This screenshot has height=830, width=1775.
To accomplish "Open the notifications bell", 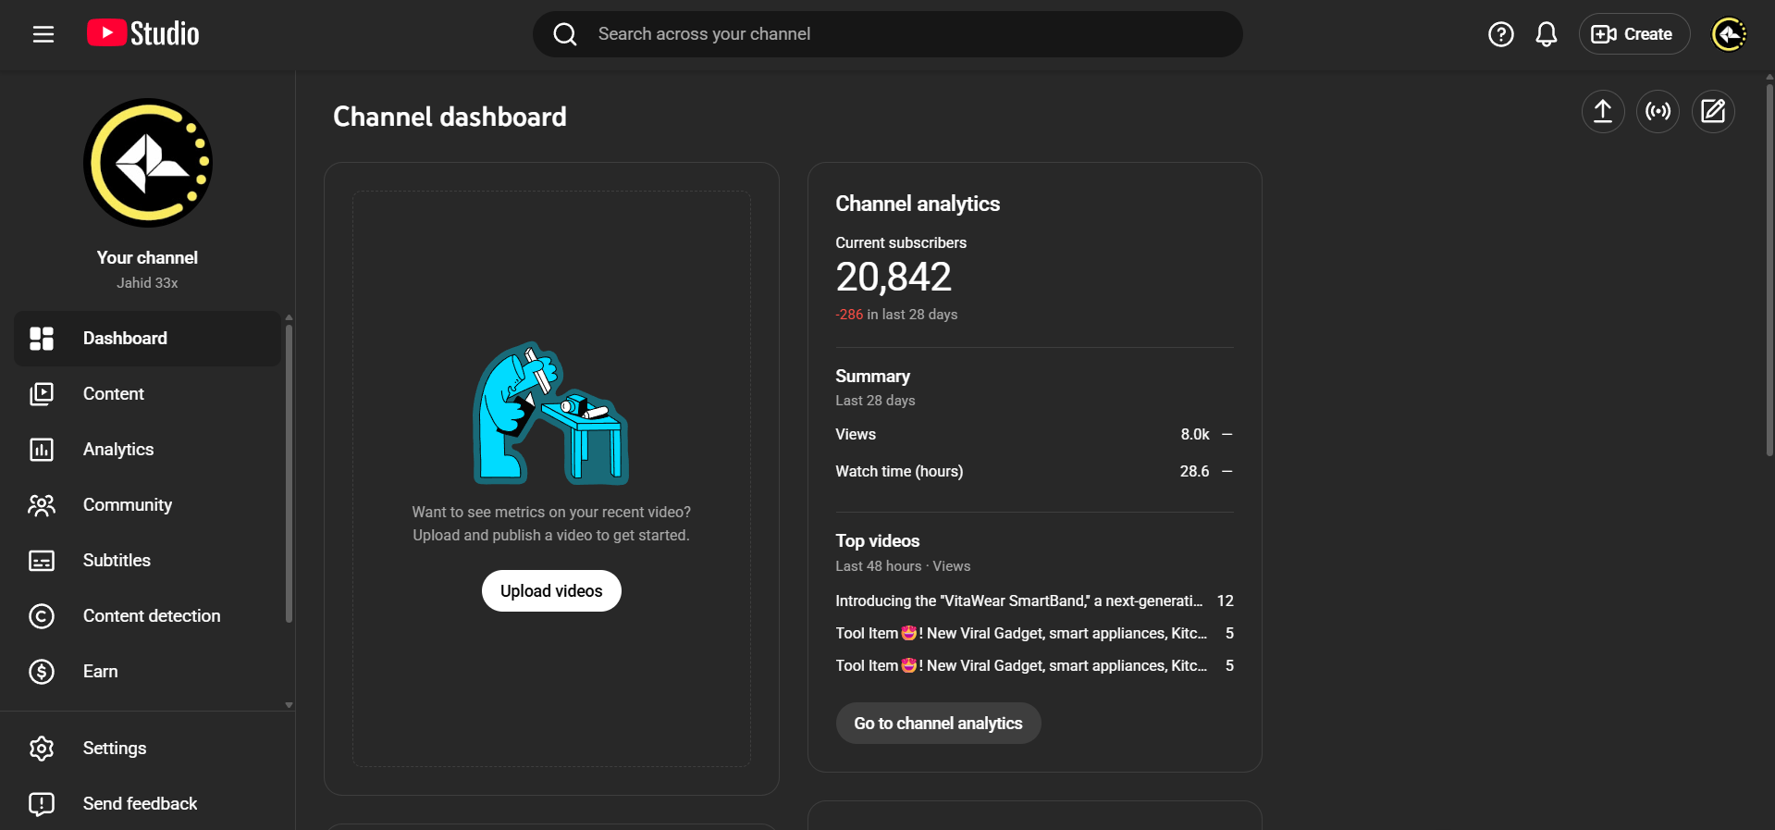I will point(1546,34).
